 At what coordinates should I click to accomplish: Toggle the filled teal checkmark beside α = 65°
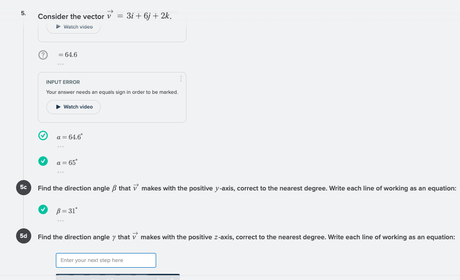point(43,161)
